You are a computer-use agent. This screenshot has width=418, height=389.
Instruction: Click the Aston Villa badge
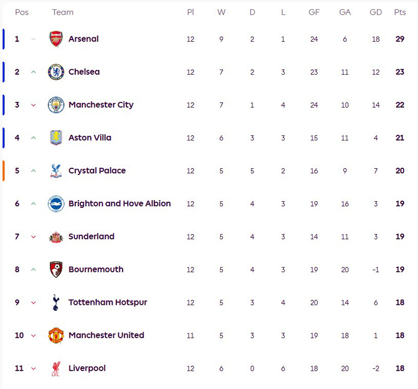point(56,138)
